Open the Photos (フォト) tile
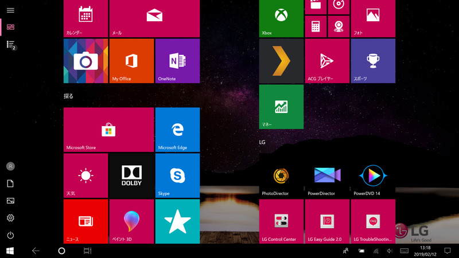This screenshot has width=459, height=258. [x=374, y=18]
